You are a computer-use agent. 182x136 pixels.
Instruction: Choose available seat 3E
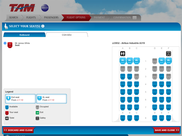162,76
